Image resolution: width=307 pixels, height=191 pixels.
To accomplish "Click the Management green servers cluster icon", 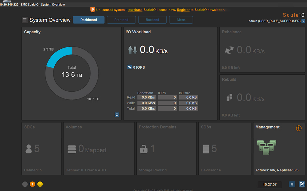I will click(x=266, y=147).
